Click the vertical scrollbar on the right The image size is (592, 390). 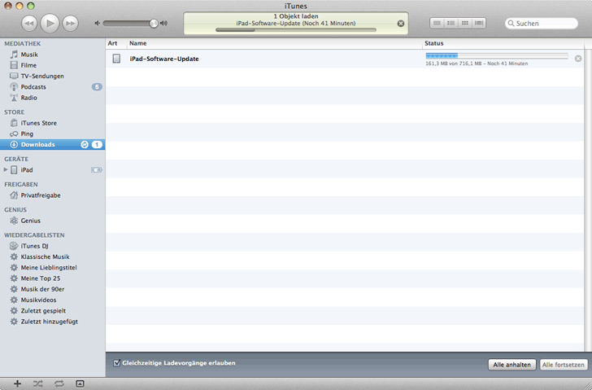tap(588, 200)
